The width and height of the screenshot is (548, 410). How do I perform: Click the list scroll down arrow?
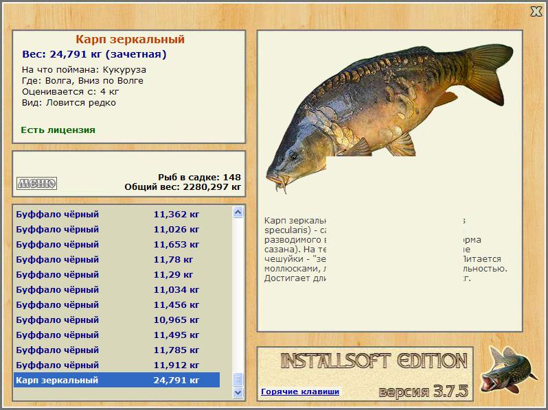238,392
